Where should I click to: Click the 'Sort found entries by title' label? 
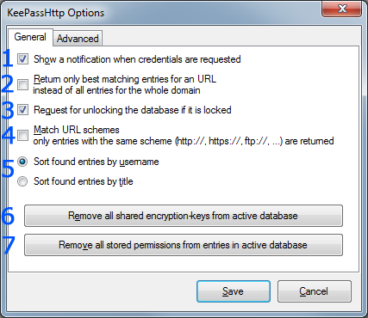point(84,181)
